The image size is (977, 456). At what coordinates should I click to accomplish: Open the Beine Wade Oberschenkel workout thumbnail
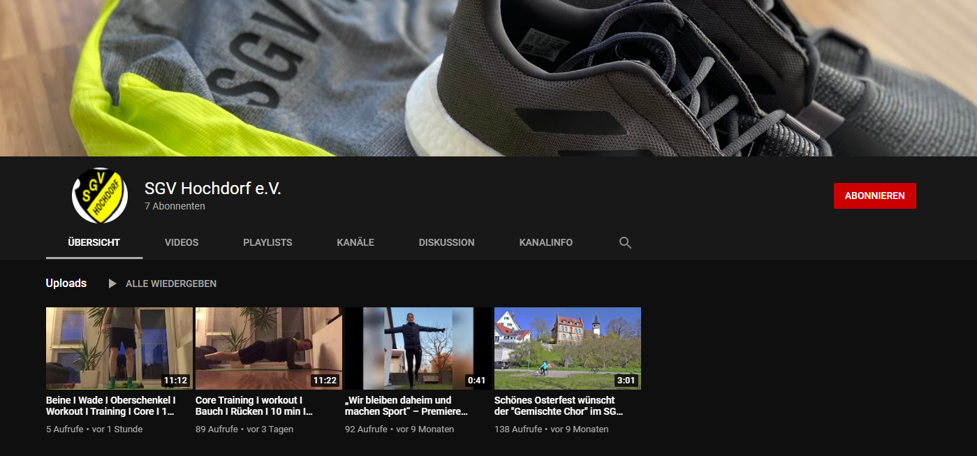pos(119,348)
